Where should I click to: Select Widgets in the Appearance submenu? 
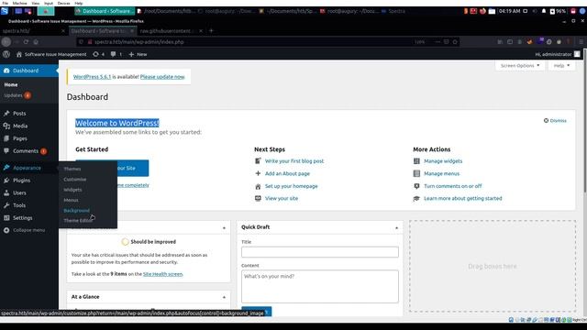(x=72, y=190)
